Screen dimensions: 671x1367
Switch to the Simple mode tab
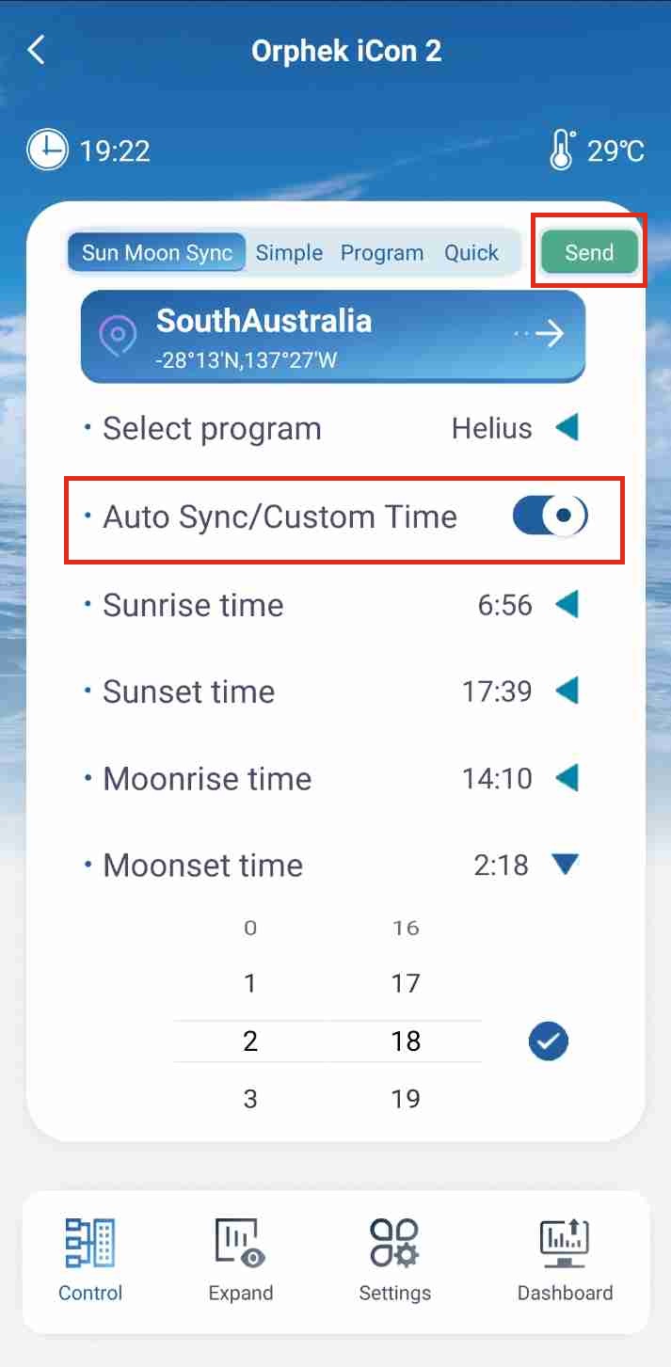coord(289,253)
